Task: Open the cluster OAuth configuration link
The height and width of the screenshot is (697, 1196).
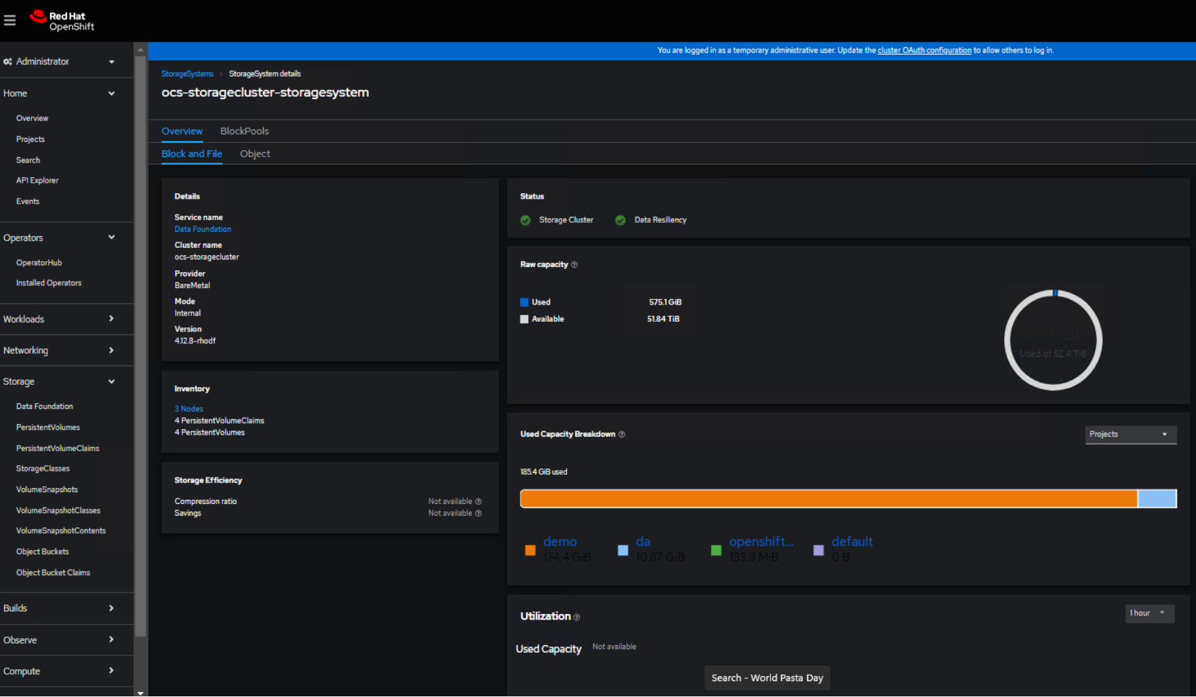Action: click(x=924, y=50)
